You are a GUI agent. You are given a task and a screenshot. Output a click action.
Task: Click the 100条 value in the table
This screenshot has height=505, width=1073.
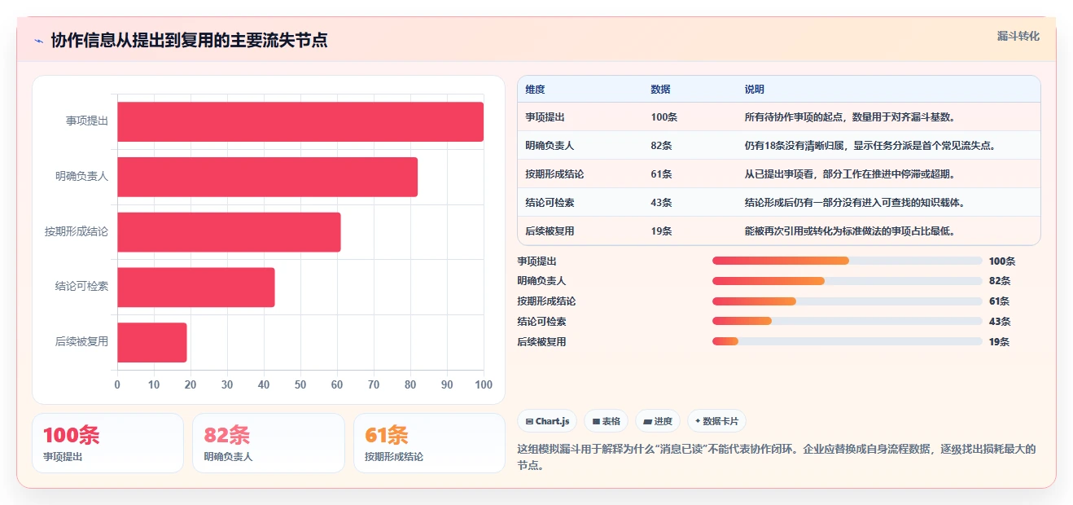[x=664, y=117]
